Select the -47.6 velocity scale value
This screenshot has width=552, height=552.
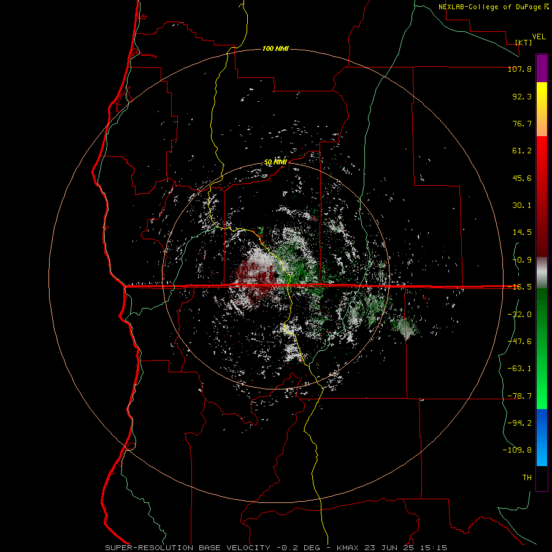pos(519,342)
